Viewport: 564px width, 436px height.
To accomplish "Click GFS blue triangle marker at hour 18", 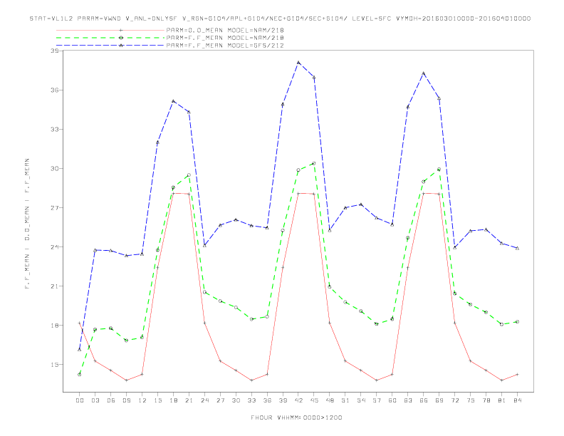I will [173, 101].
